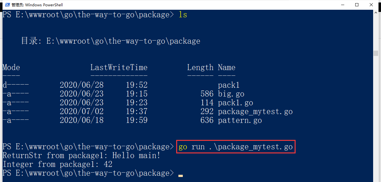Screen dimensions: 381x182
Task: Click the 'Integer from package1: 42' output line
Action: click(57, 164)
